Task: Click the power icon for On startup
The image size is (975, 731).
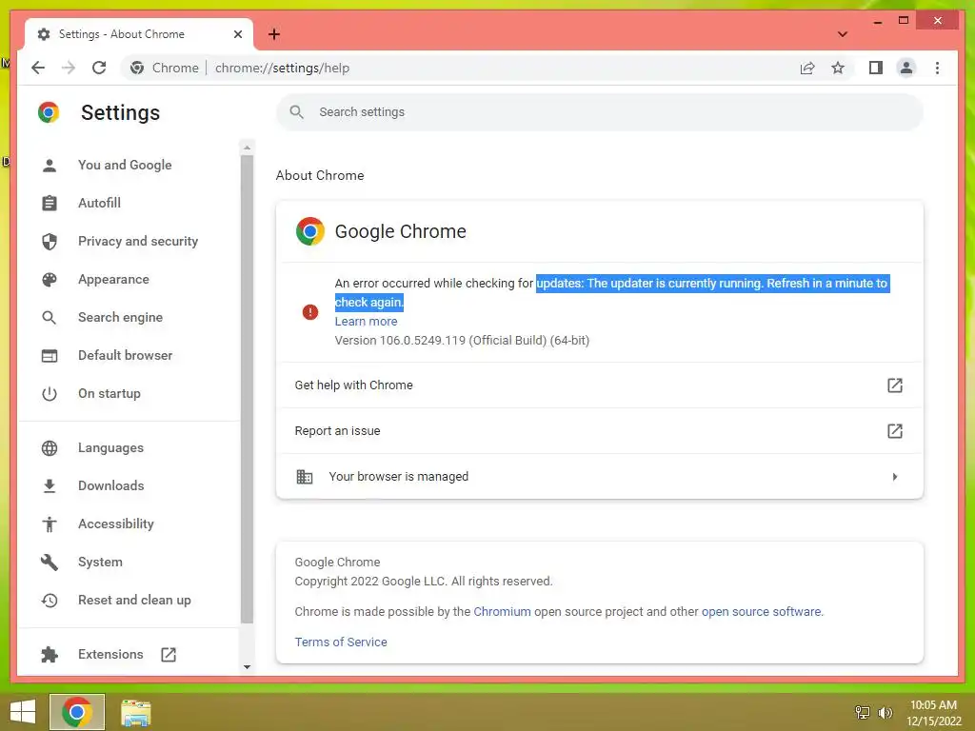Action: click(x=50, y=393)
